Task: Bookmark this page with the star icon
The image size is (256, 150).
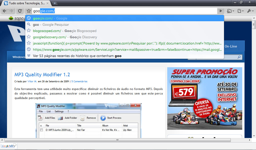Action: tap(29, 11)
